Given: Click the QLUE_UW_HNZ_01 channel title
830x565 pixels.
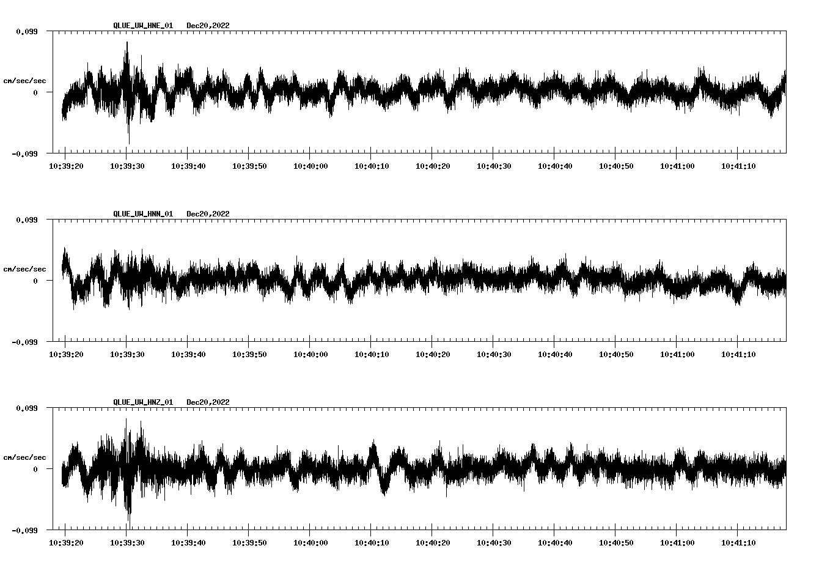Looking at the screenshot, I should (x=143, y=402).
